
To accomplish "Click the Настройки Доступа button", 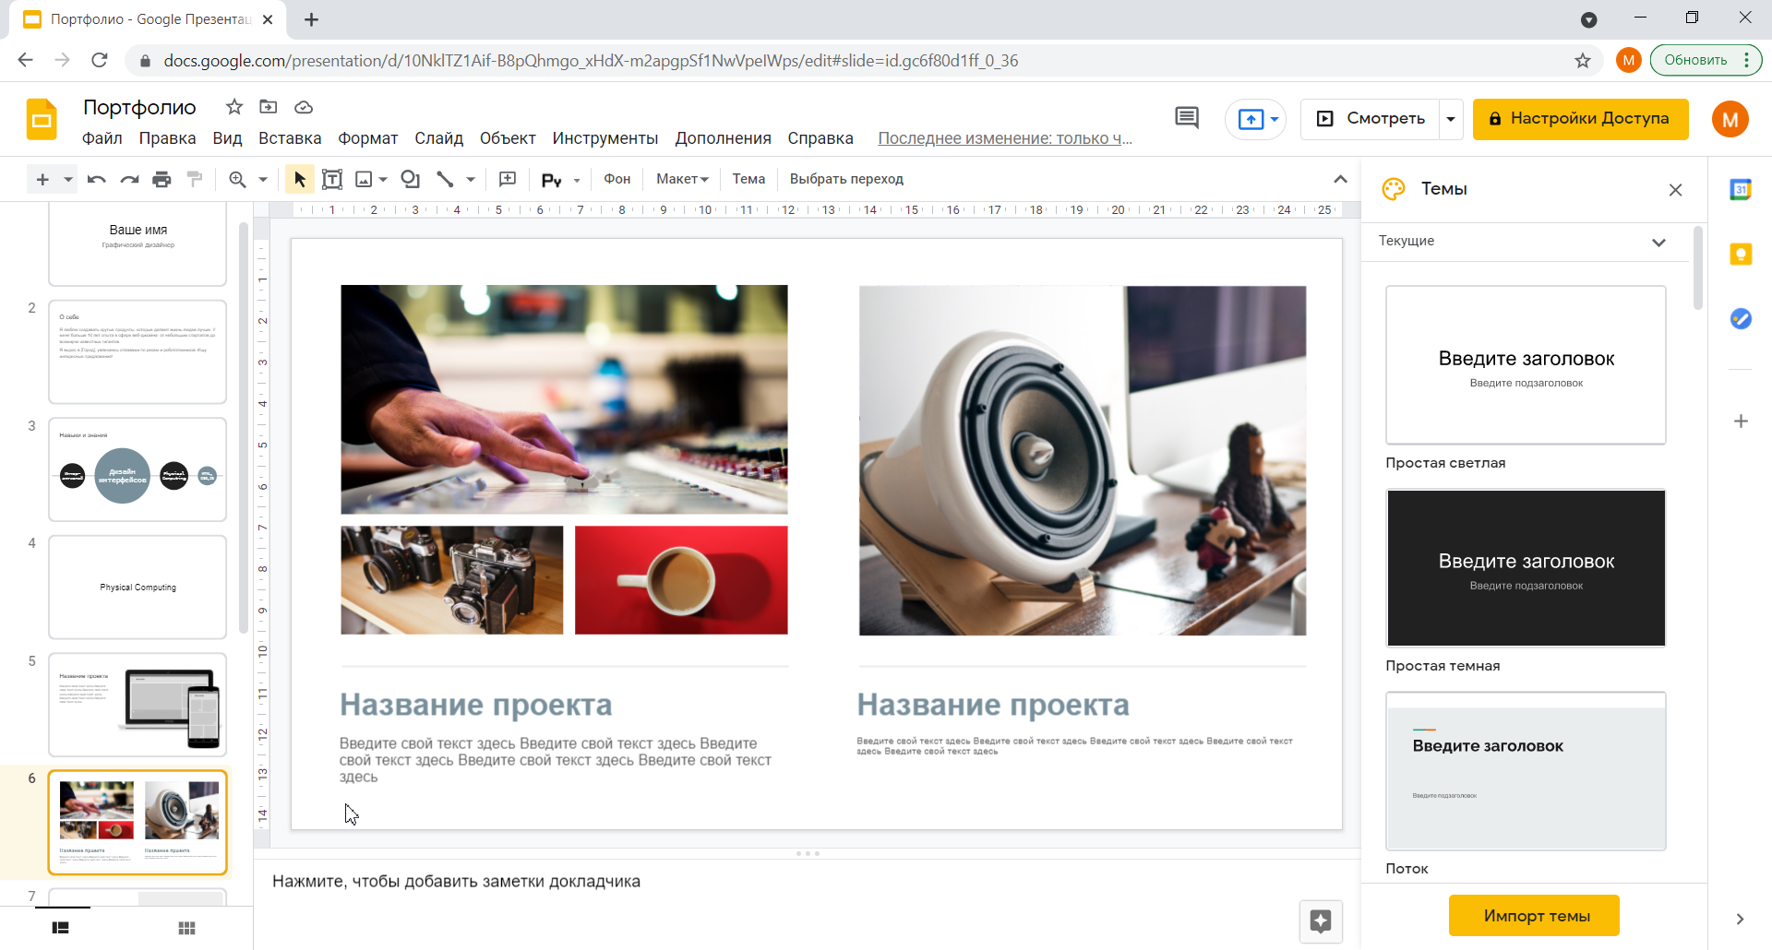I will [x=1580, y=119].
